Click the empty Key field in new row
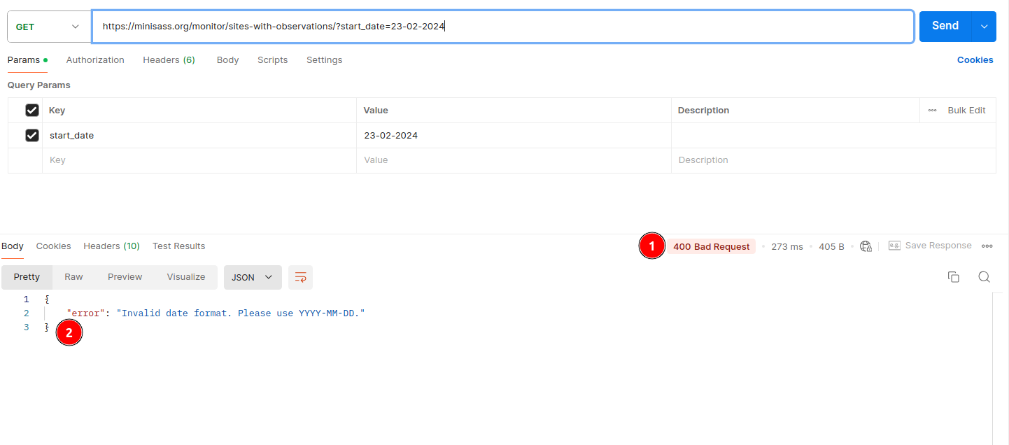This screenshot has height=445, width=1009. (199, 160)
